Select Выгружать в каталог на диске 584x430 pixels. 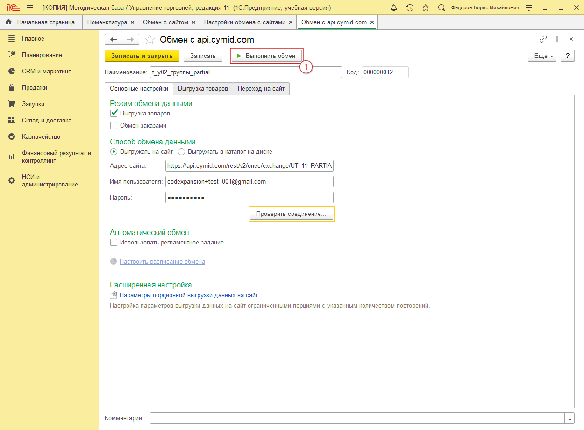[x=182, y=151]
